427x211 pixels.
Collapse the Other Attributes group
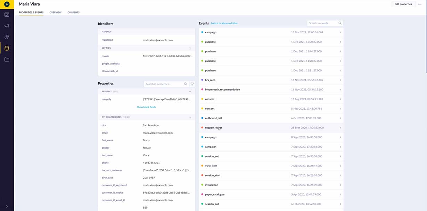(x=190, y=117)
